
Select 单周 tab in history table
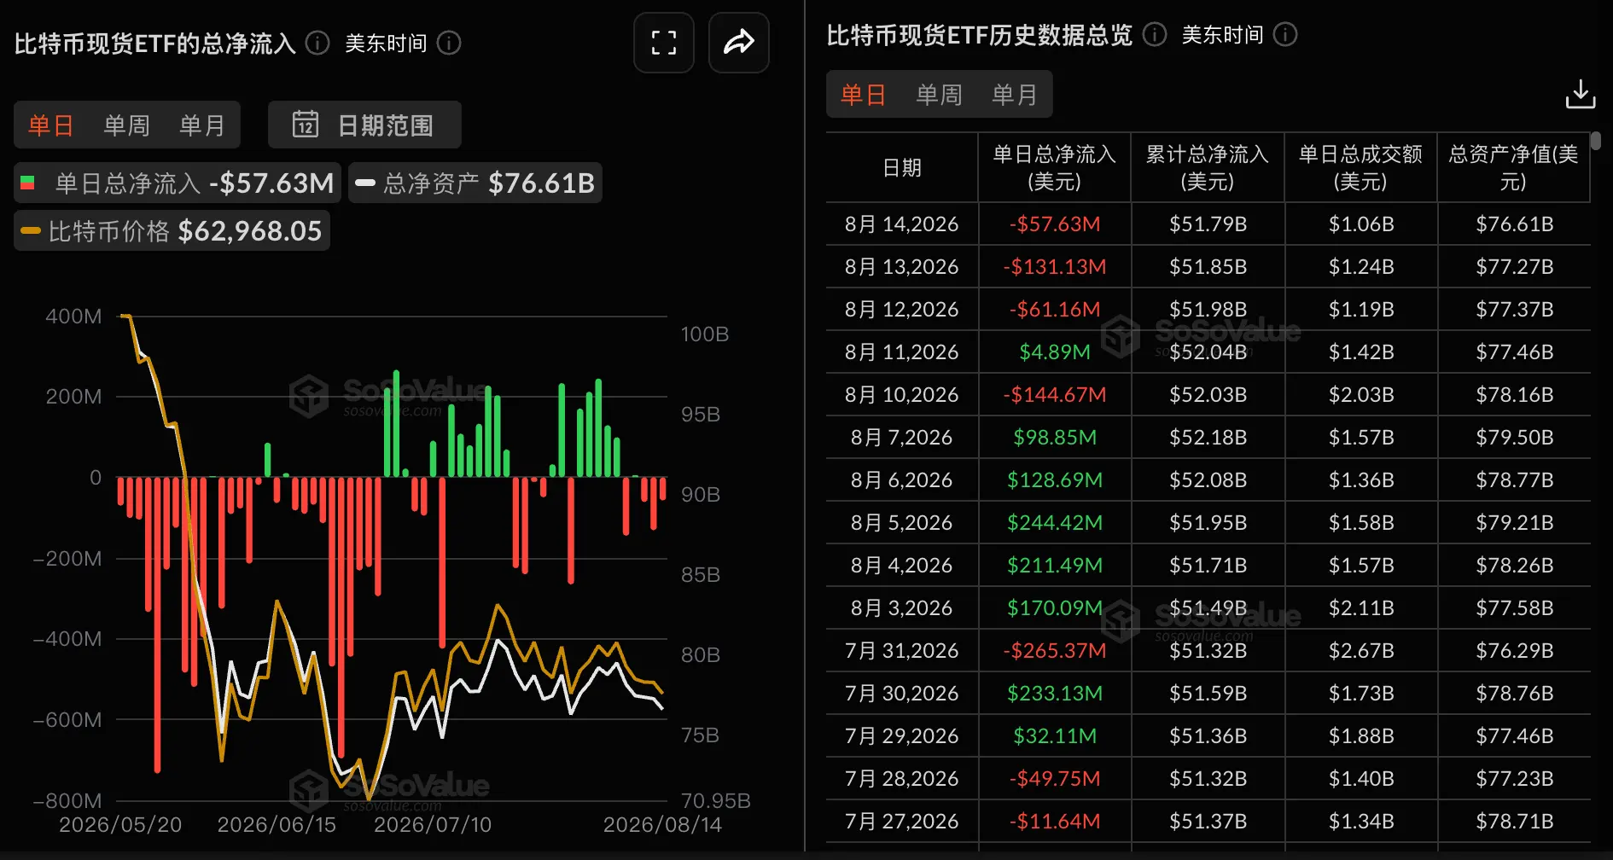click(x=939, y=94)
